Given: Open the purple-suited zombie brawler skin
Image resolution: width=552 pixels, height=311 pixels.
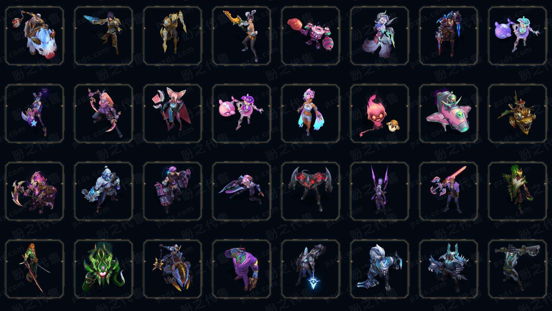Looking at the screenshot, I should click(x=241, y=269).
